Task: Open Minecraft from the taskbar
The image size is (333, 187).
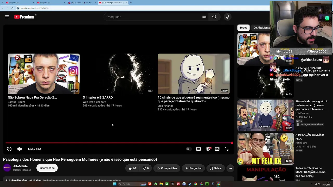Action: tap(207, 184)
